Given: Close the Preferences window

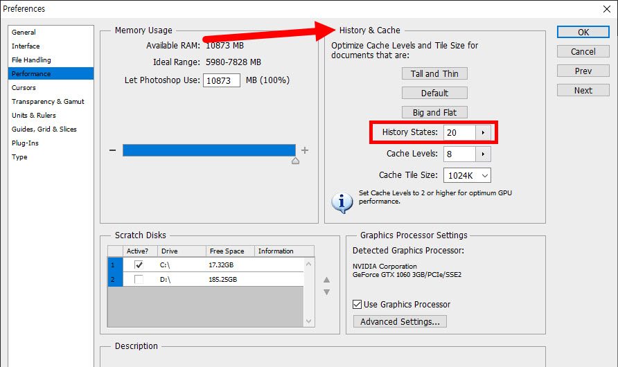Looking at the screenshot, I should pyautogui.click(x=607, y=9).
